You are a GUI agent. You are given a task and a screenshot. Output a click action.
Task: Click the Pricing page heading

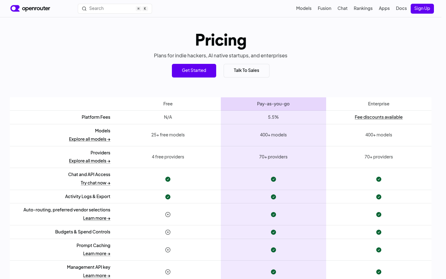[x=221, y=40]
